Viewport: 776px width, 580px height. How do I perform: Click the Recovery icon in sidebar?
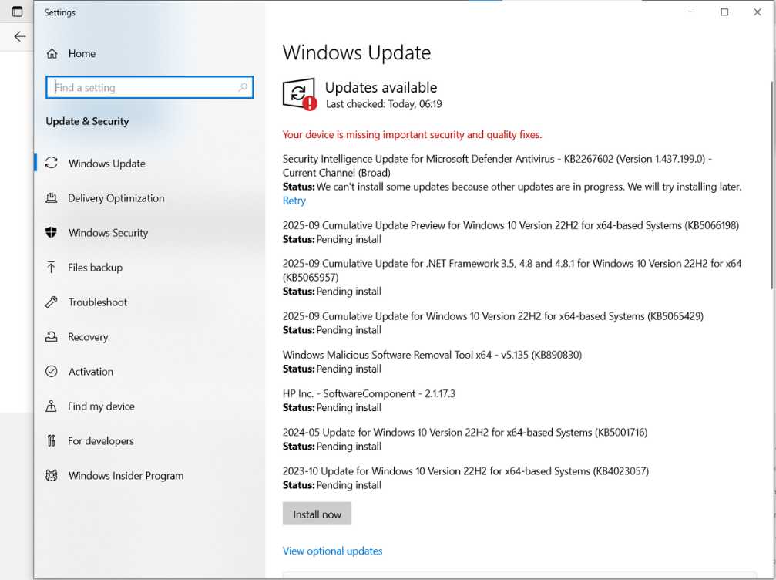[52, 337]
